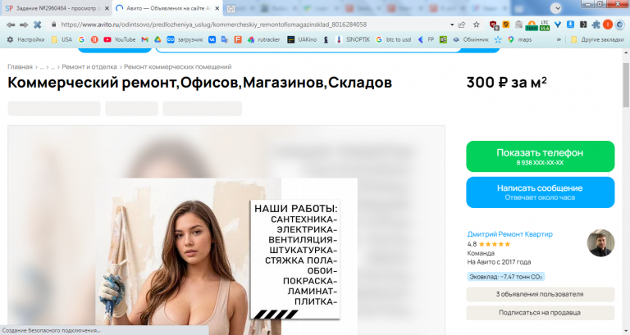Open the maps bookmark
Screen dimensions: 630x335
pos(519,39)
